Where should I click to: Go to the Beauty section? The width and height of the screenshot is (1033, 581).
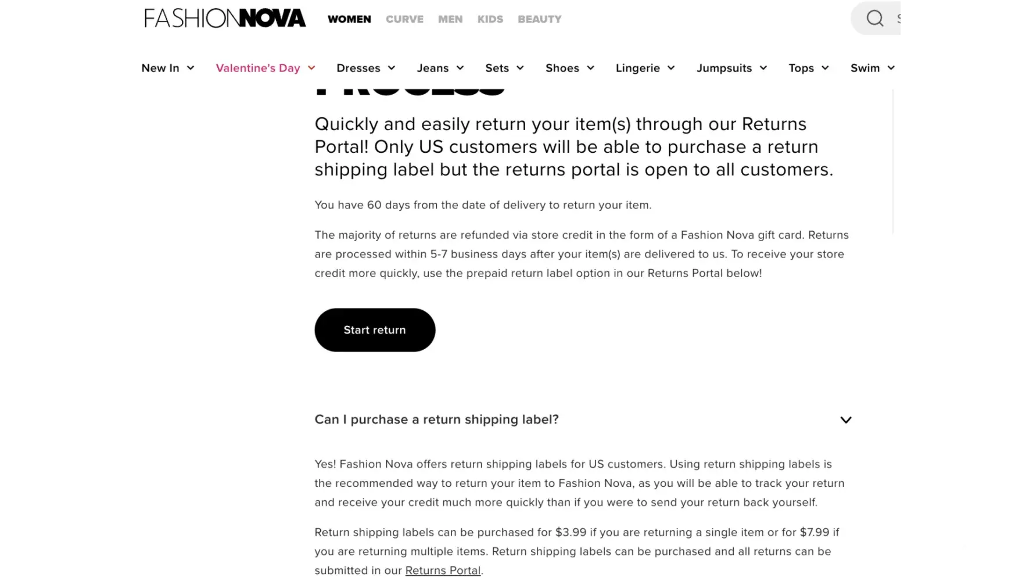540,19
